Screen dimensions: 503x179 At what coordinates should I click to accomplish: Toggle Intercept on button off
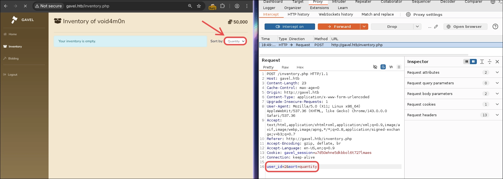pyautogui.click(x=290, y=26)
